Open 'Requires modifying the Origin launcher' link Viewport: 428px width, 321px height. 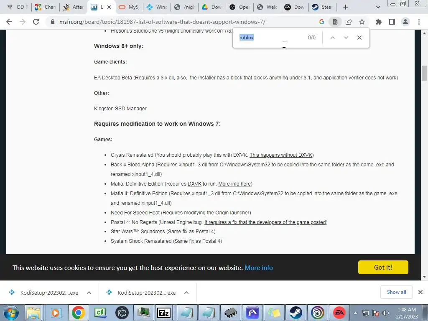206,213
